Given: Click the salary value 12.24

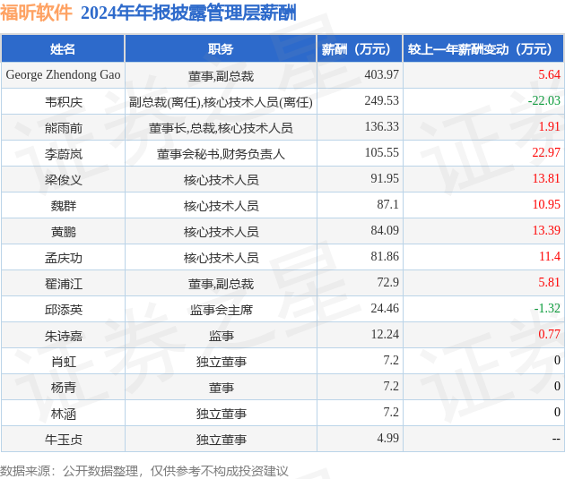Looking at the screenshot, I should tap(385, 334).
